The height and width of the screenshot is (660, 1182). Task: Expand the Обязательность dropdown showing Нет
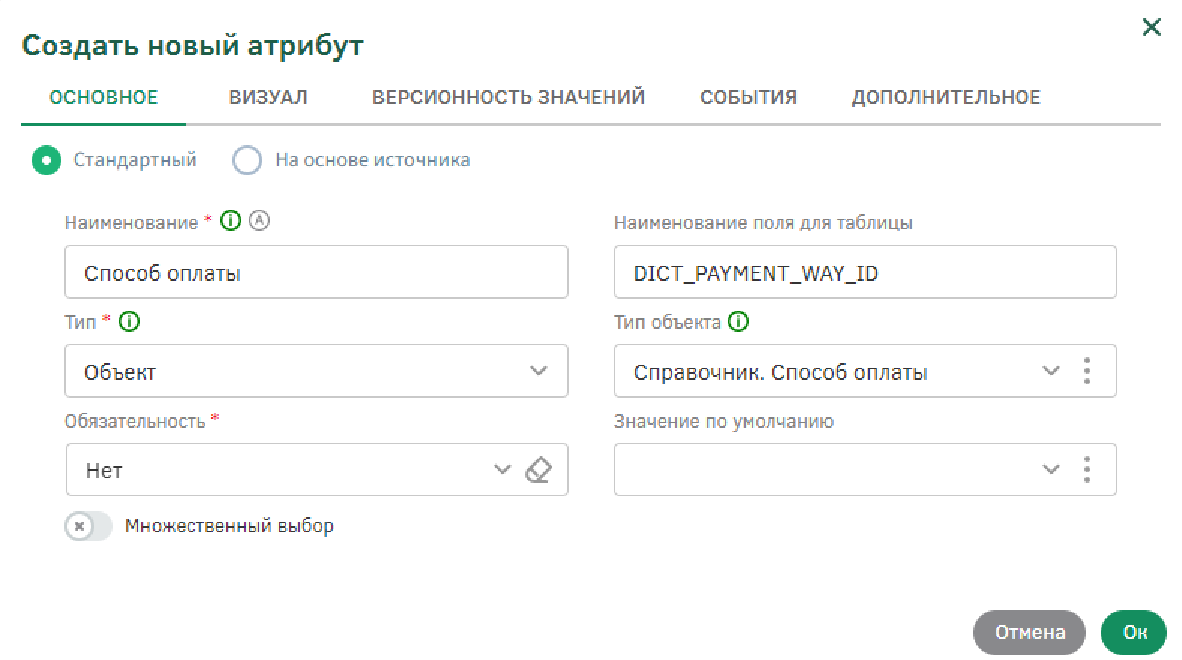(502, 470)
